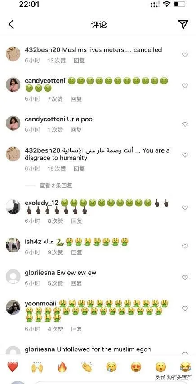
Task: Insert the red heart emoji reaction
Action: (x=12, y=367)
